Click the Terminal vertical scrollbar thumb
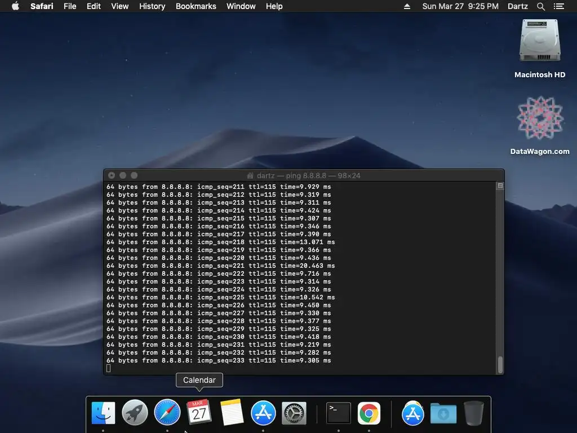Image resolution: width=577 pixels, height=433 pixels. coord(500,365)
